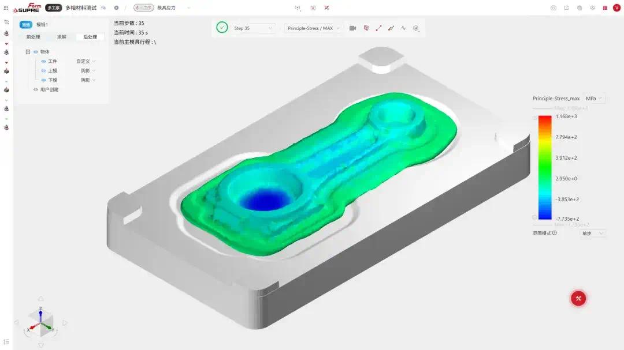Select the point tracking curve tool

pos(391,28)
